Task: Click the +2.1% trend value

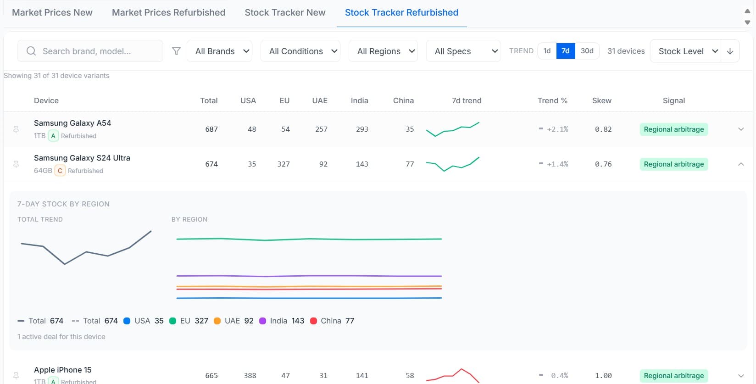Action: point(557,129)
